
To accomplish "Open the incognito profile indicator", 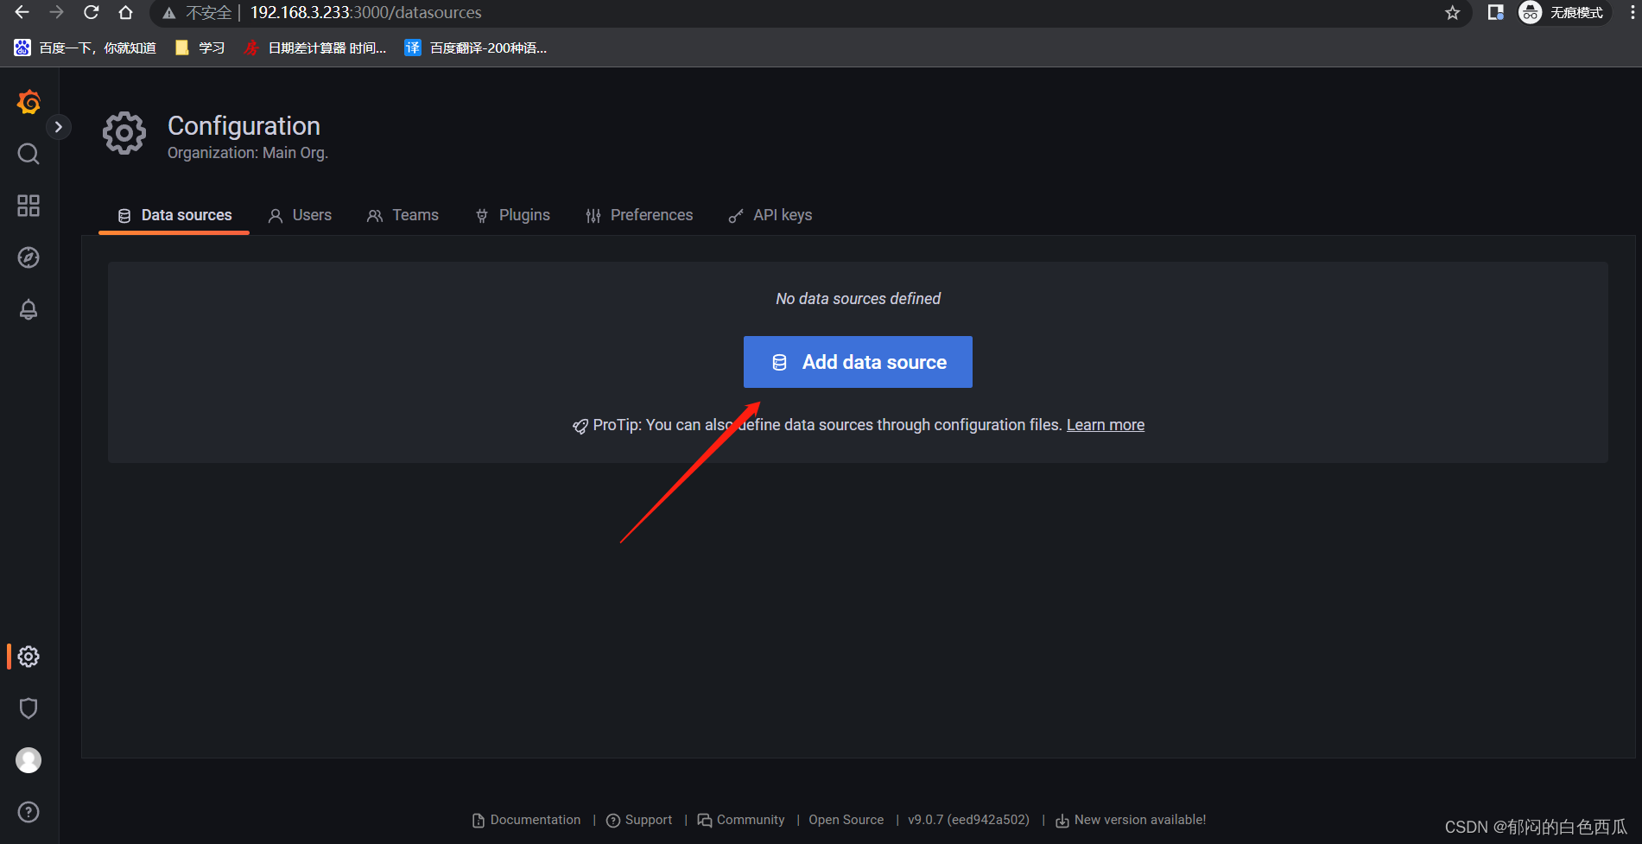I will (1565, 12).
